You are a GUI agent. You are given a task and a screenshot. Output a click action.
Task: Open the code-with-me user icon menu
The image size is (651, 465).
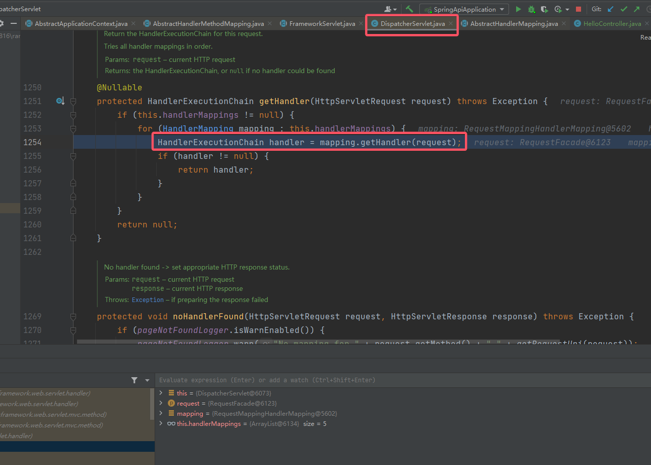(391, 9)
